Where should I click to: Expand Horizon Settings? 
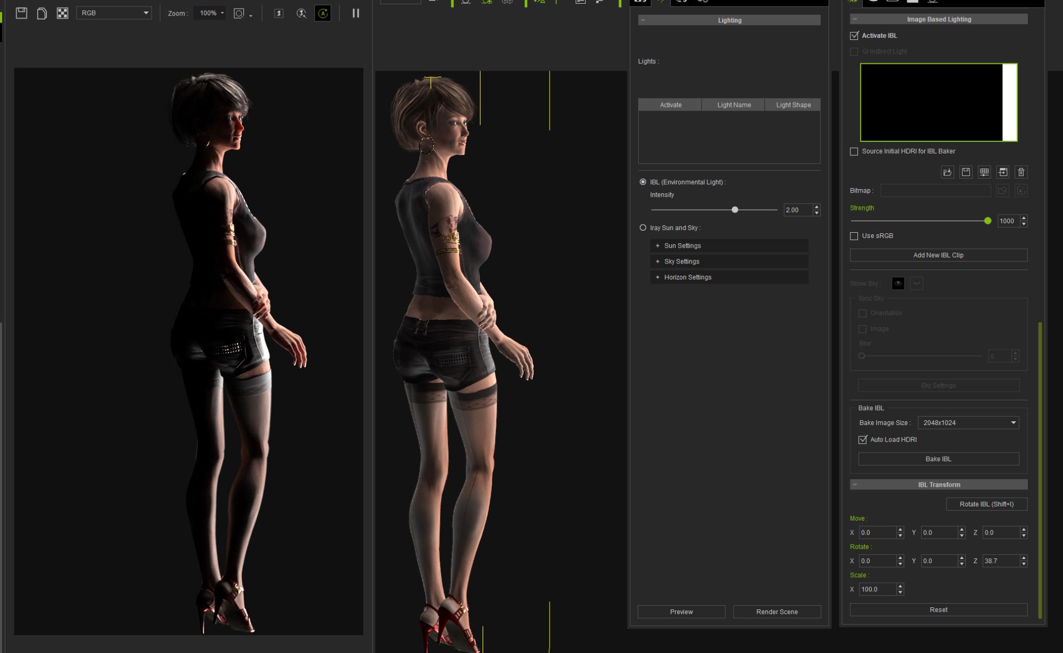pyautogui.click(x=729, y=277)
